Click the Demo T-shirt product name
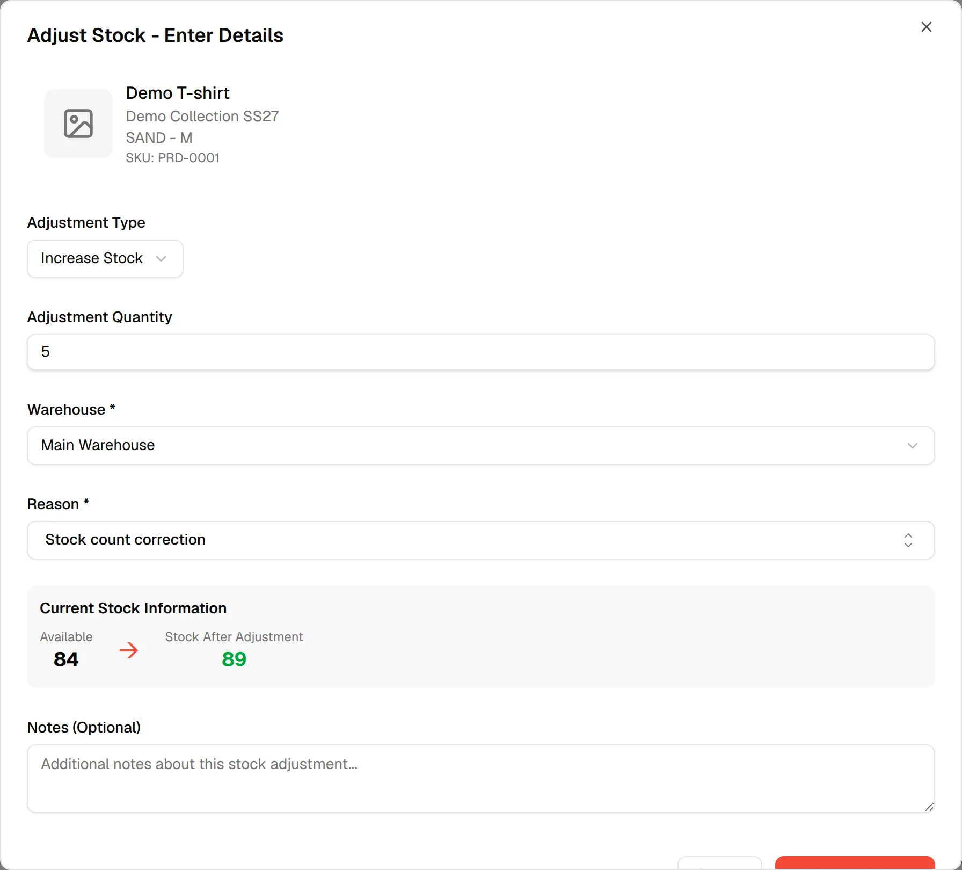 pyautogui.click(x=178, y=93)
